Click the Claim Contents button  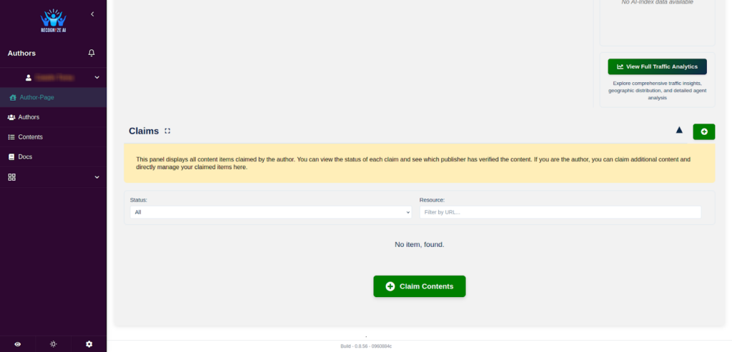point(419,286)
